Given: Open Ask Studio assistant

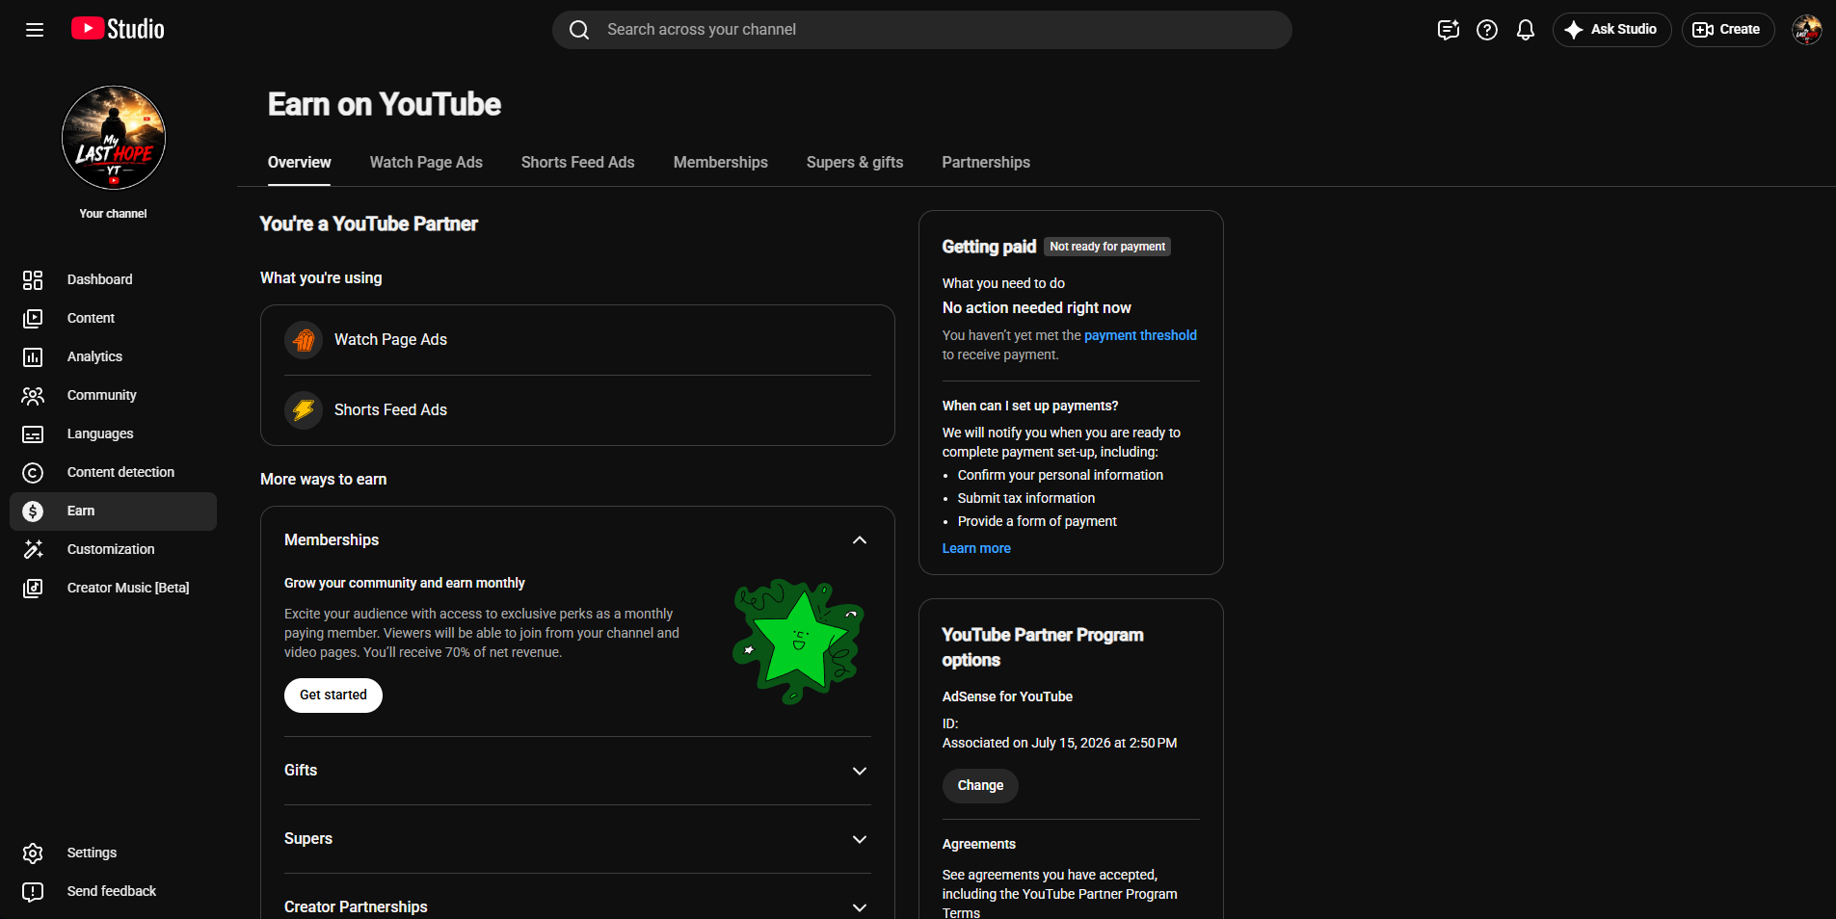Looking at the screenshot, I should pyautogui.click(x=1611, y=30).
